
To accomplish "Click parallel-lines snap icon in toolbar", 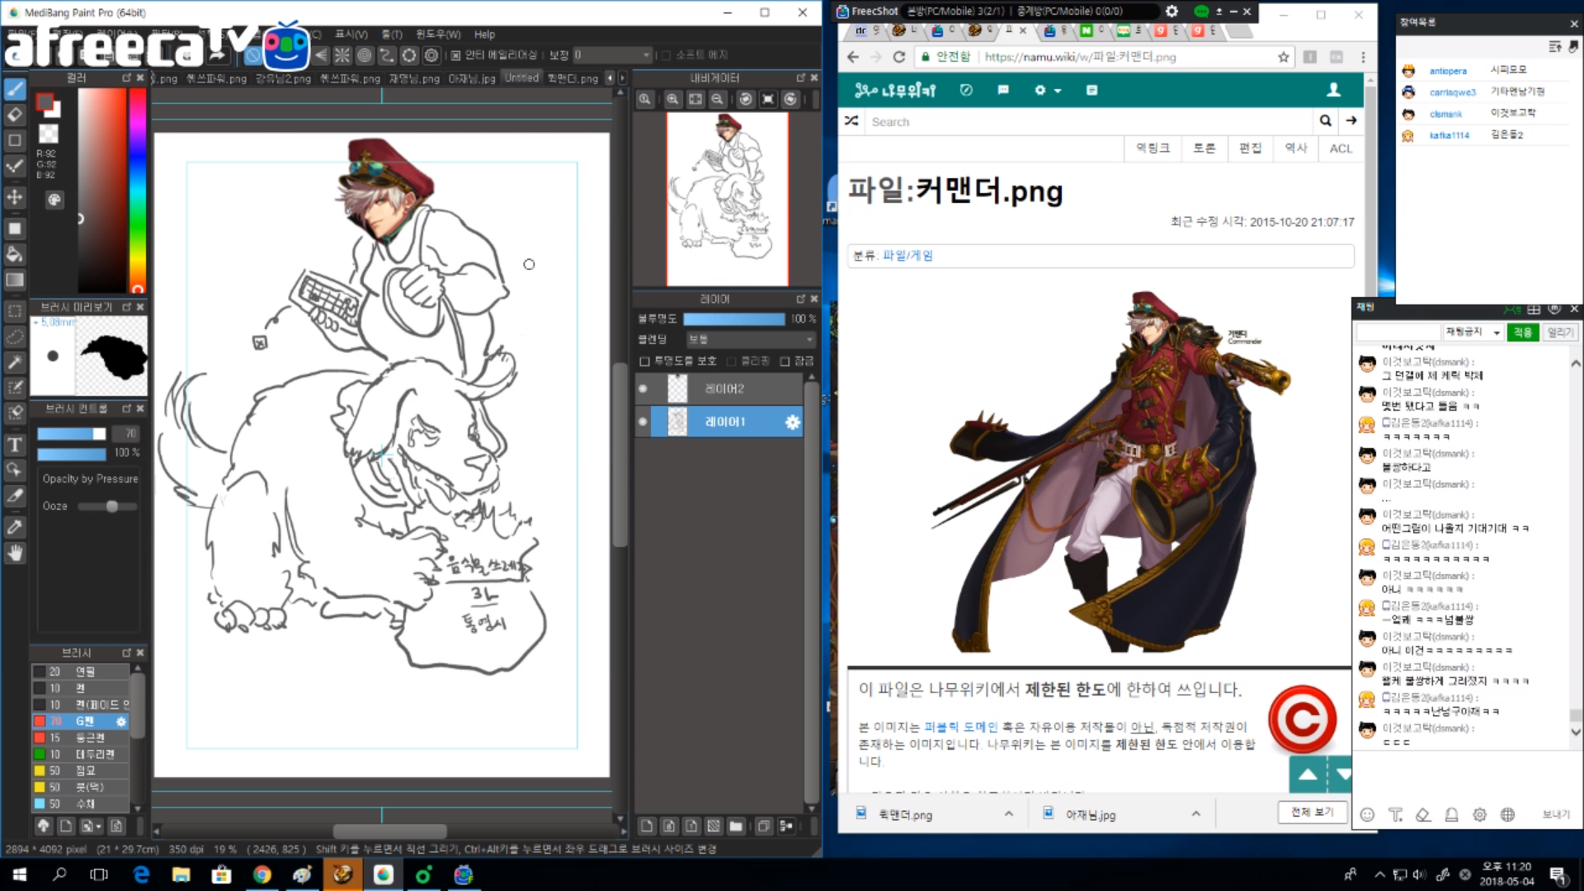I will [321, 55].
